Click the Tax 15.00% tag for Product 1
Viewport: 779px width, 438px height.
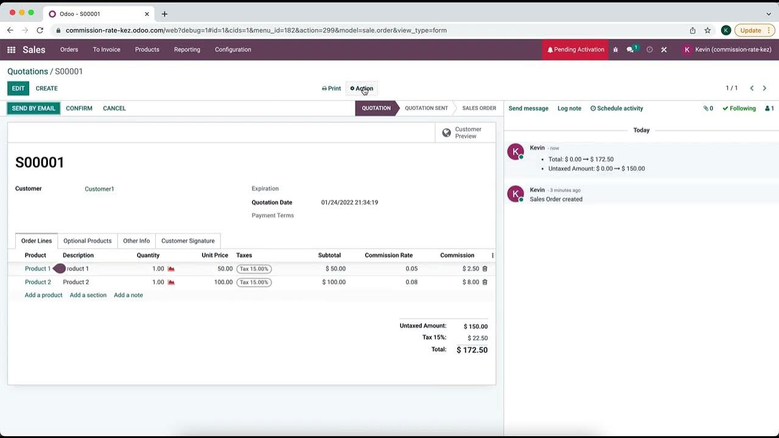(254, 269)
